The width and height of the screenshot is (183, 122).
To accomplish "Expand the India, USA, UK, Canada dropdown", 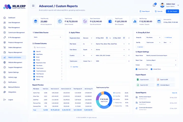I will tap(110, 55).
